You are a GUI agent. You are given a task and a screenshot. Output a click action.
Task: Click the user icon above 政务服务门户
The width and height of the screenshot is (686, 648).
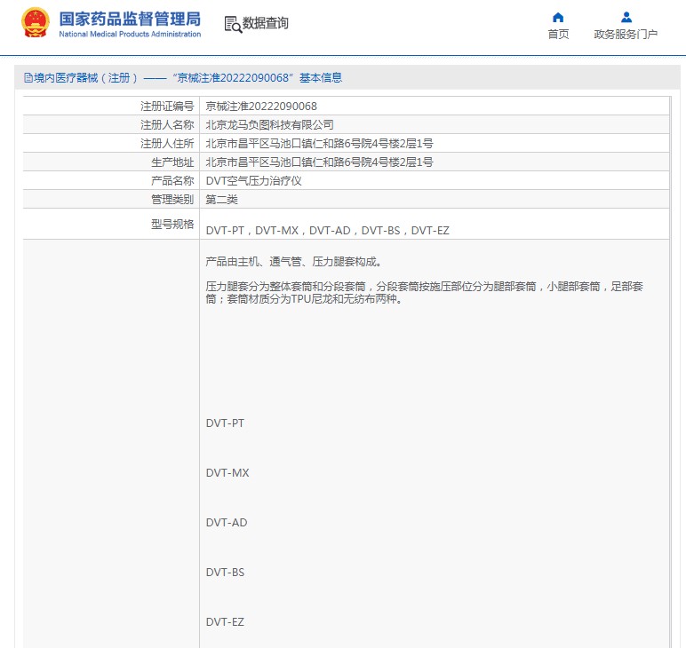click(x=626, y=17)
